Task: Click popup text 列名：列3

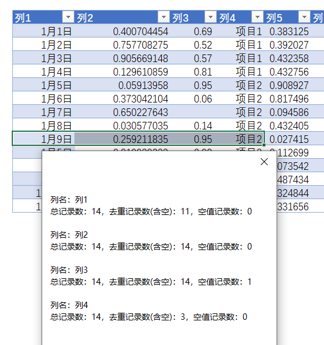Action: pyautogui.click(x=69, y=270)
